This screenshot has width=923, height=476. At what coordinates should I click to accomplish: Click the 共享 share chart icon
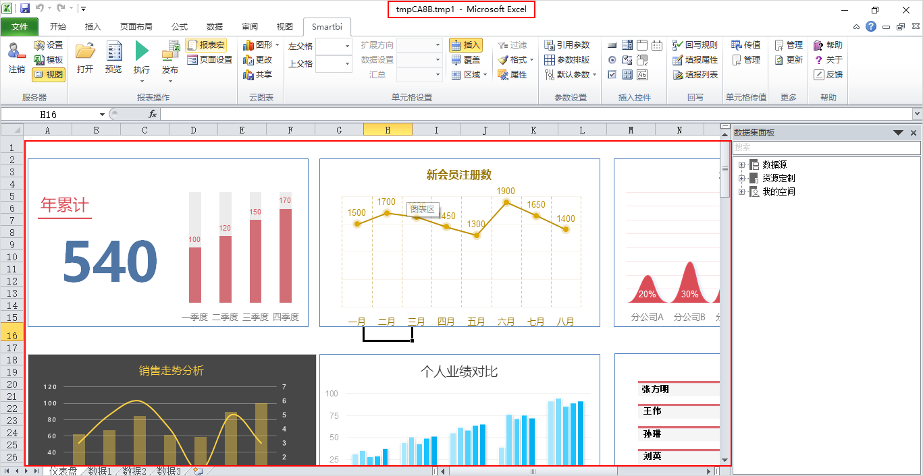pyautogui.click(x=248, y=74)
